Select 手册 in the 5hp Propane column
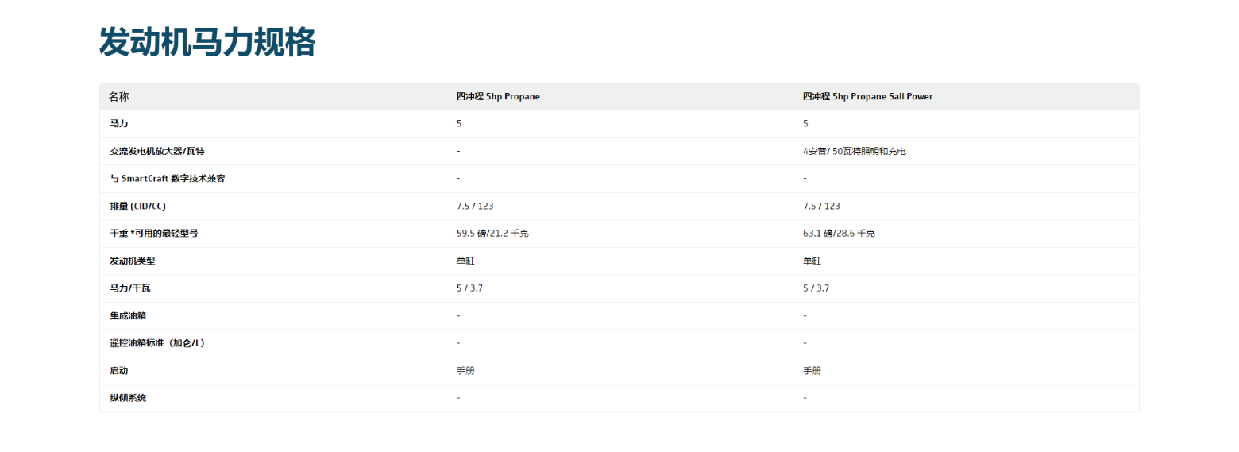This screenshot has height=452, width=1239. (x=465, y=371)
